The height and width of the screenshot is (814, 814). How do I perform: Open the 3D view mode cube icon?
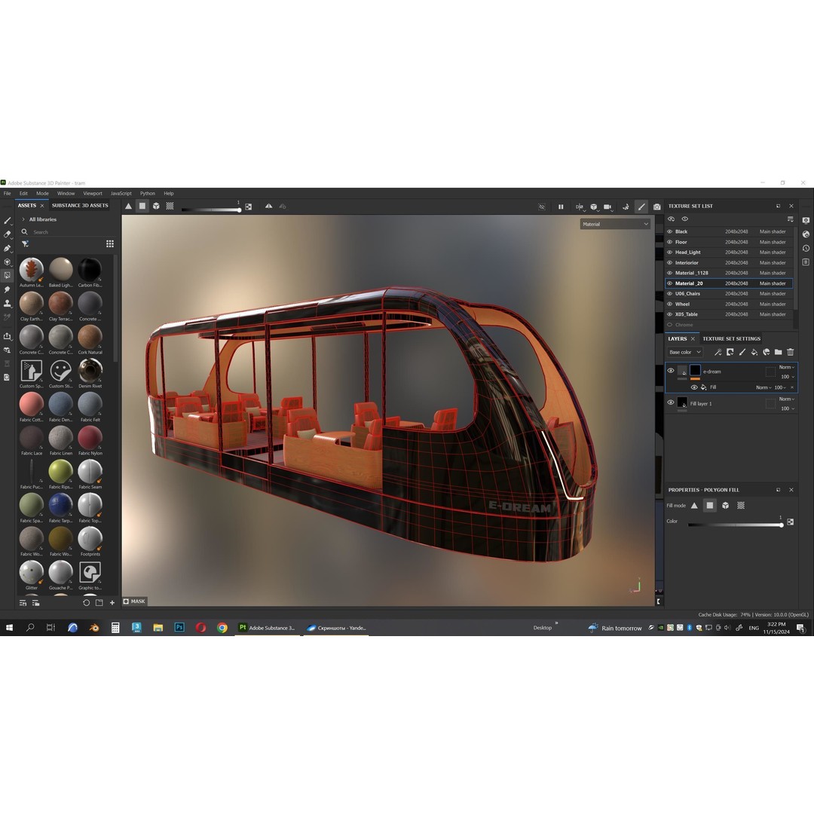coord(594,207)
